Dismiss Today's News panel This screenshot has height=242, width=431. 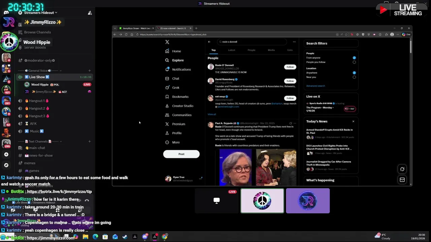pos(353,121)
